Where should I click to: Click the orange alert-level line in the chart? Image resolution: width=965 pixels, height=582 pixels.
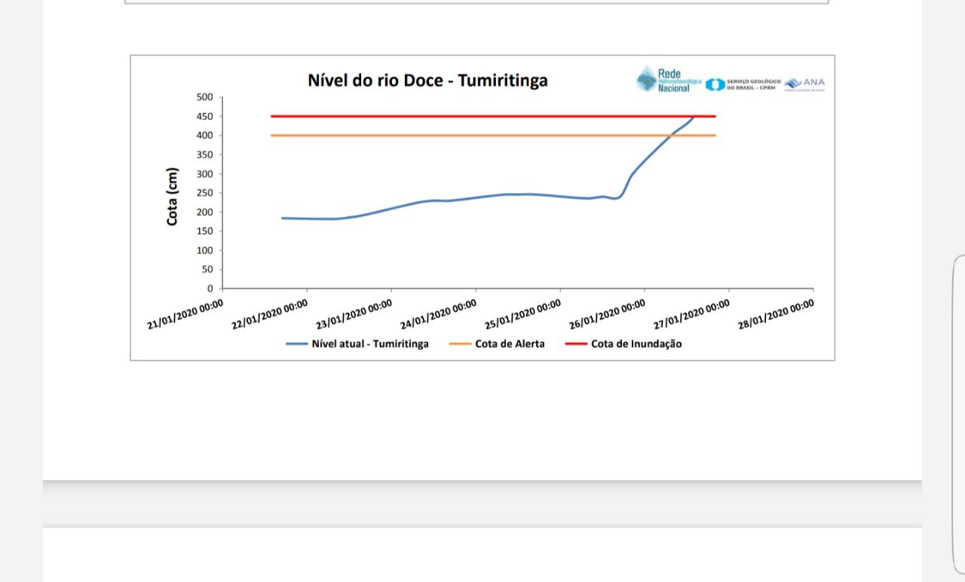click(452, 136)
